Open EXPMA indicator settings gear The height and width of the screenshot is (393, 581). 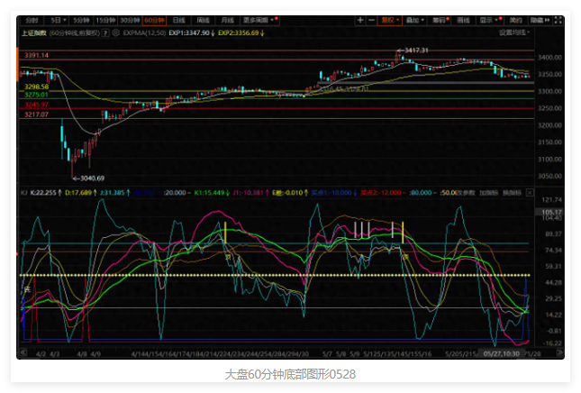point(115,33)
